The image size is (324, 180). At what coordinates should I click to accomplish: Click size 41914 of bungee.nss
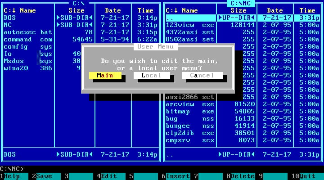click(x=245, y=126)
